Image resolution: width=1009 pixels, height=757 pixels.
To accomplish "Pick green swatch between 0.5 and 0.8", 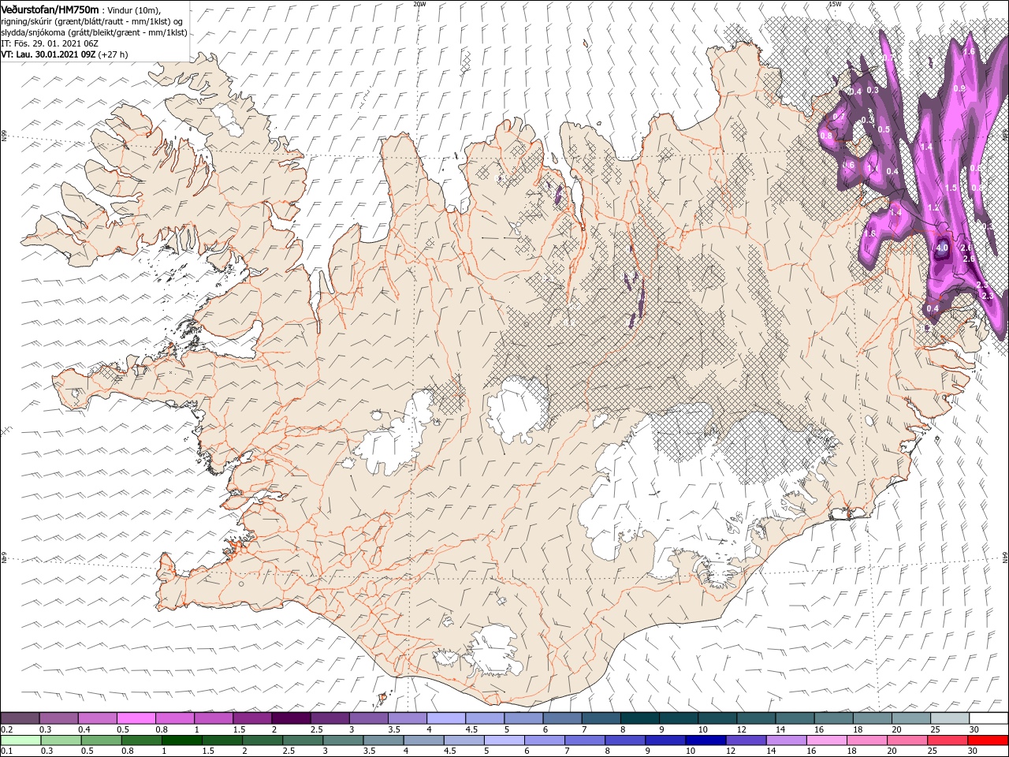I will [101, 740].
